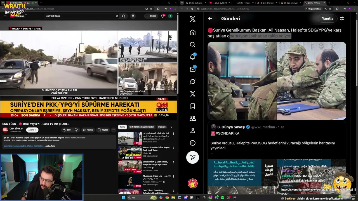
Task: Dislike the CNN TÜRK live video
Action: pyautogui.click(x=76, y=130)
